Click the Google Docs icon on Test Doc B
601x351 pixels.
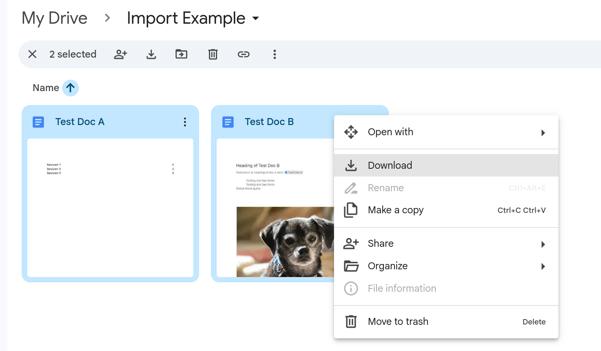point(228,121)
